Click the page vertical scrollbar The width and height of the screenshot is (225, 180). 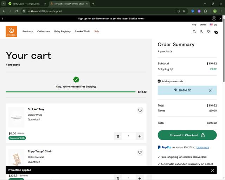click(224, 50)
